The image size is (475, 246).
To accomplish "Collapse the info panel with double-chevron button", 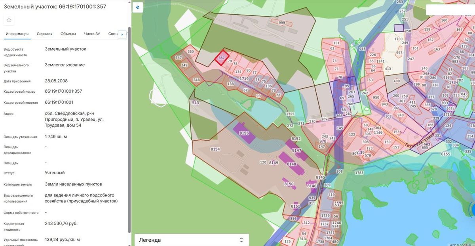I will tap(137, 7).
